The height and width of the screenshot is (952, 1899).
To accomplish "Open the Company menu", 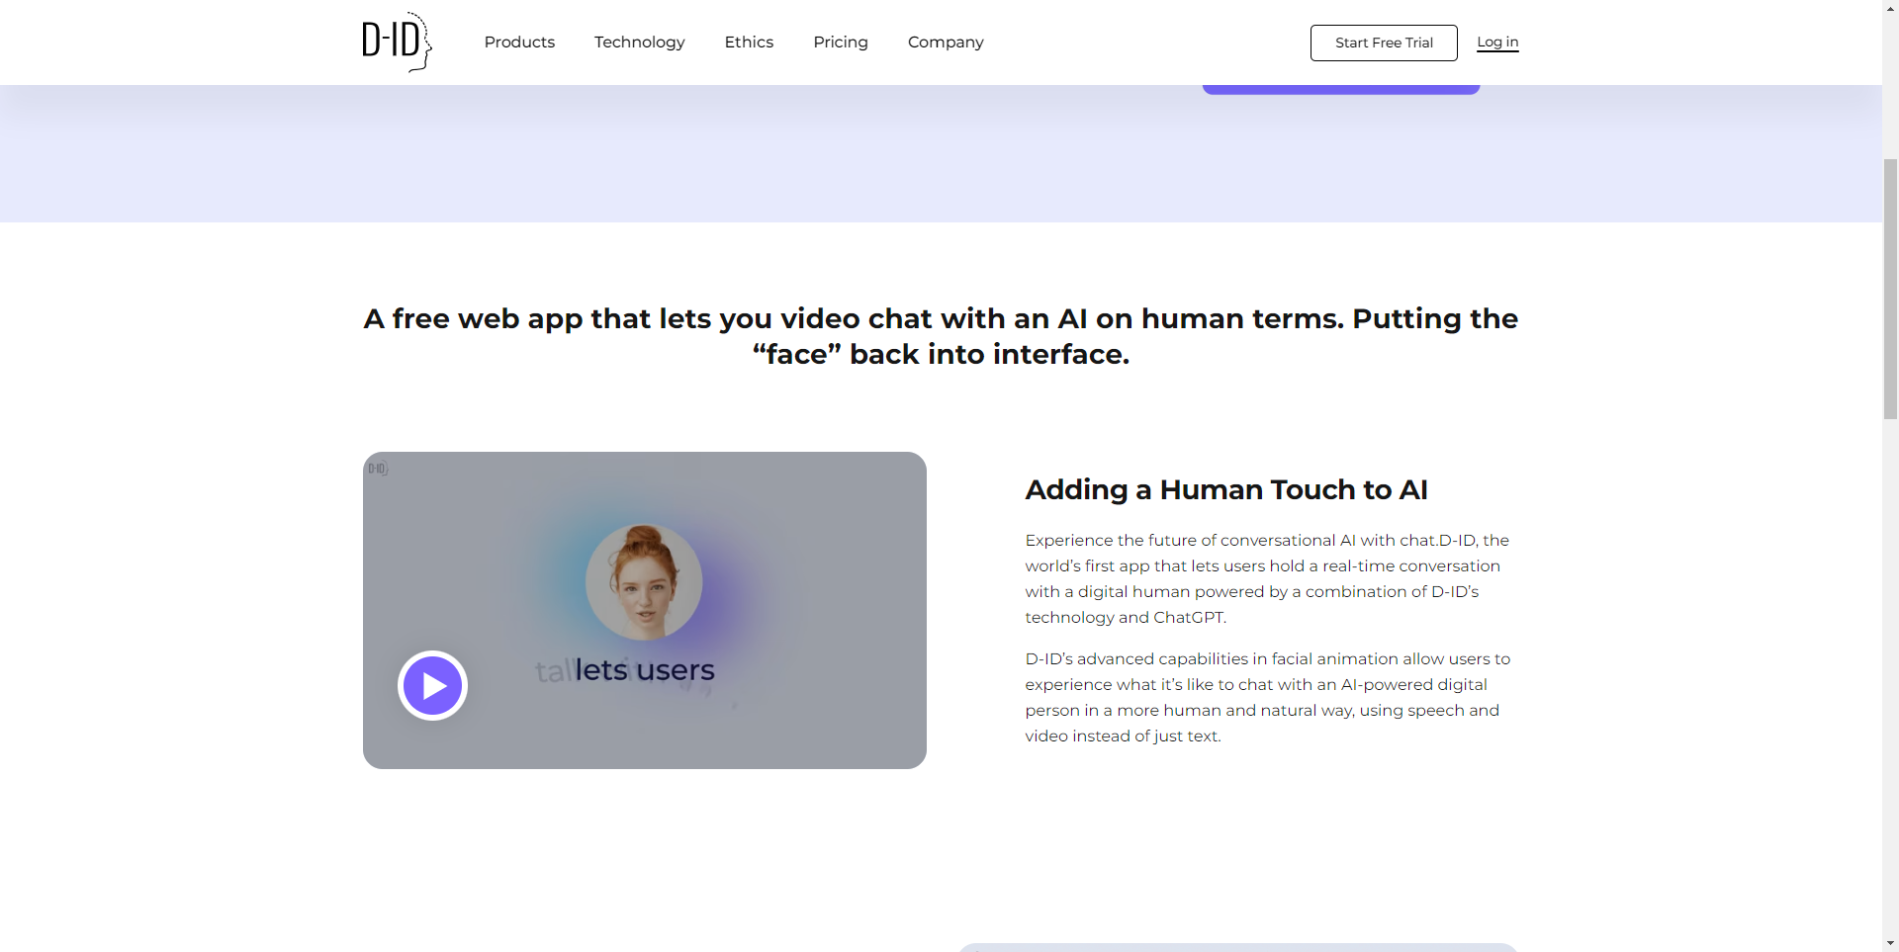I will [x=946, y=42].
